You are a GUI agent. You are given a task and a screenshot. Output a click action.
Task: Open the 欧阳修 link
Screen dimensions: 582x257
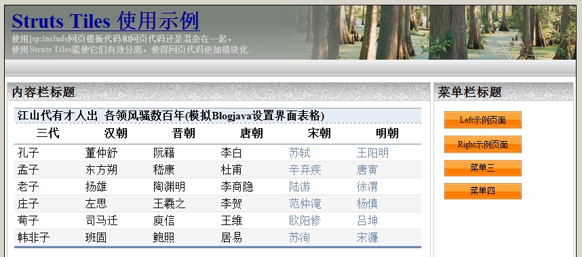(305, 220)
